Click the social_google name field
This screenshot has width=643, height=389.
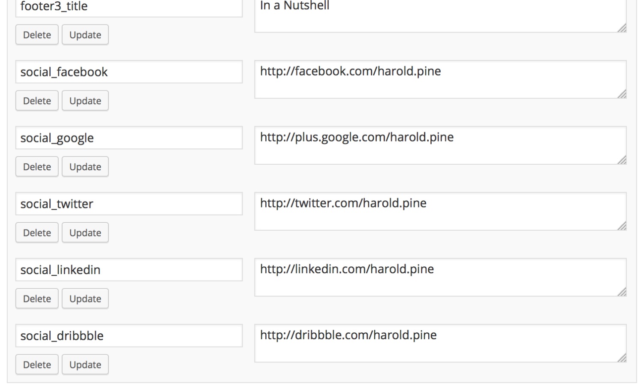pyautogui.click(x=129, y=138)
